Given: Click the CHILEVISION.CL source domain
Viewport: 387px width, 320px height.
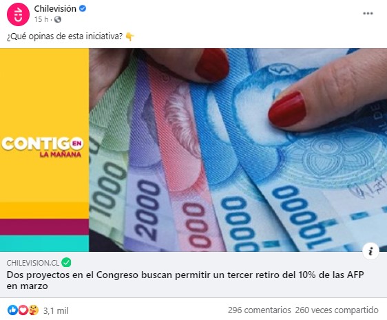Looking at the screenshot, I should tap(33, 263).
